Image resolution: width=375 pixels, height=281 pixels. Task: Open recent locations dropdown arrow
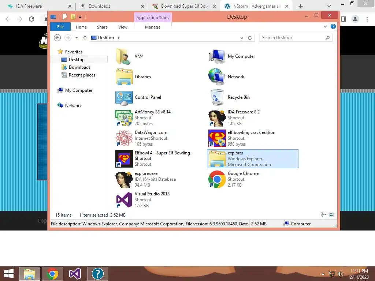77,38
